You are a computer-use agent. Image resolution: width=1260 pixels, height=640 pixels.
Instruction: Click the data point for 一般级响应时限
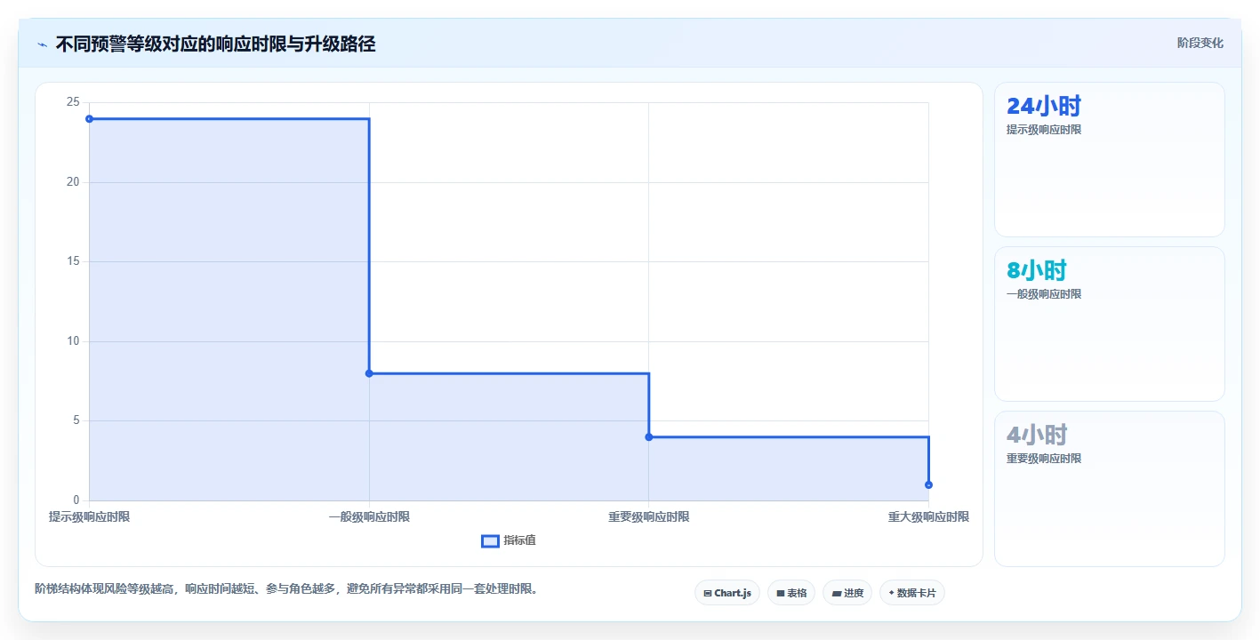(369, 373)
